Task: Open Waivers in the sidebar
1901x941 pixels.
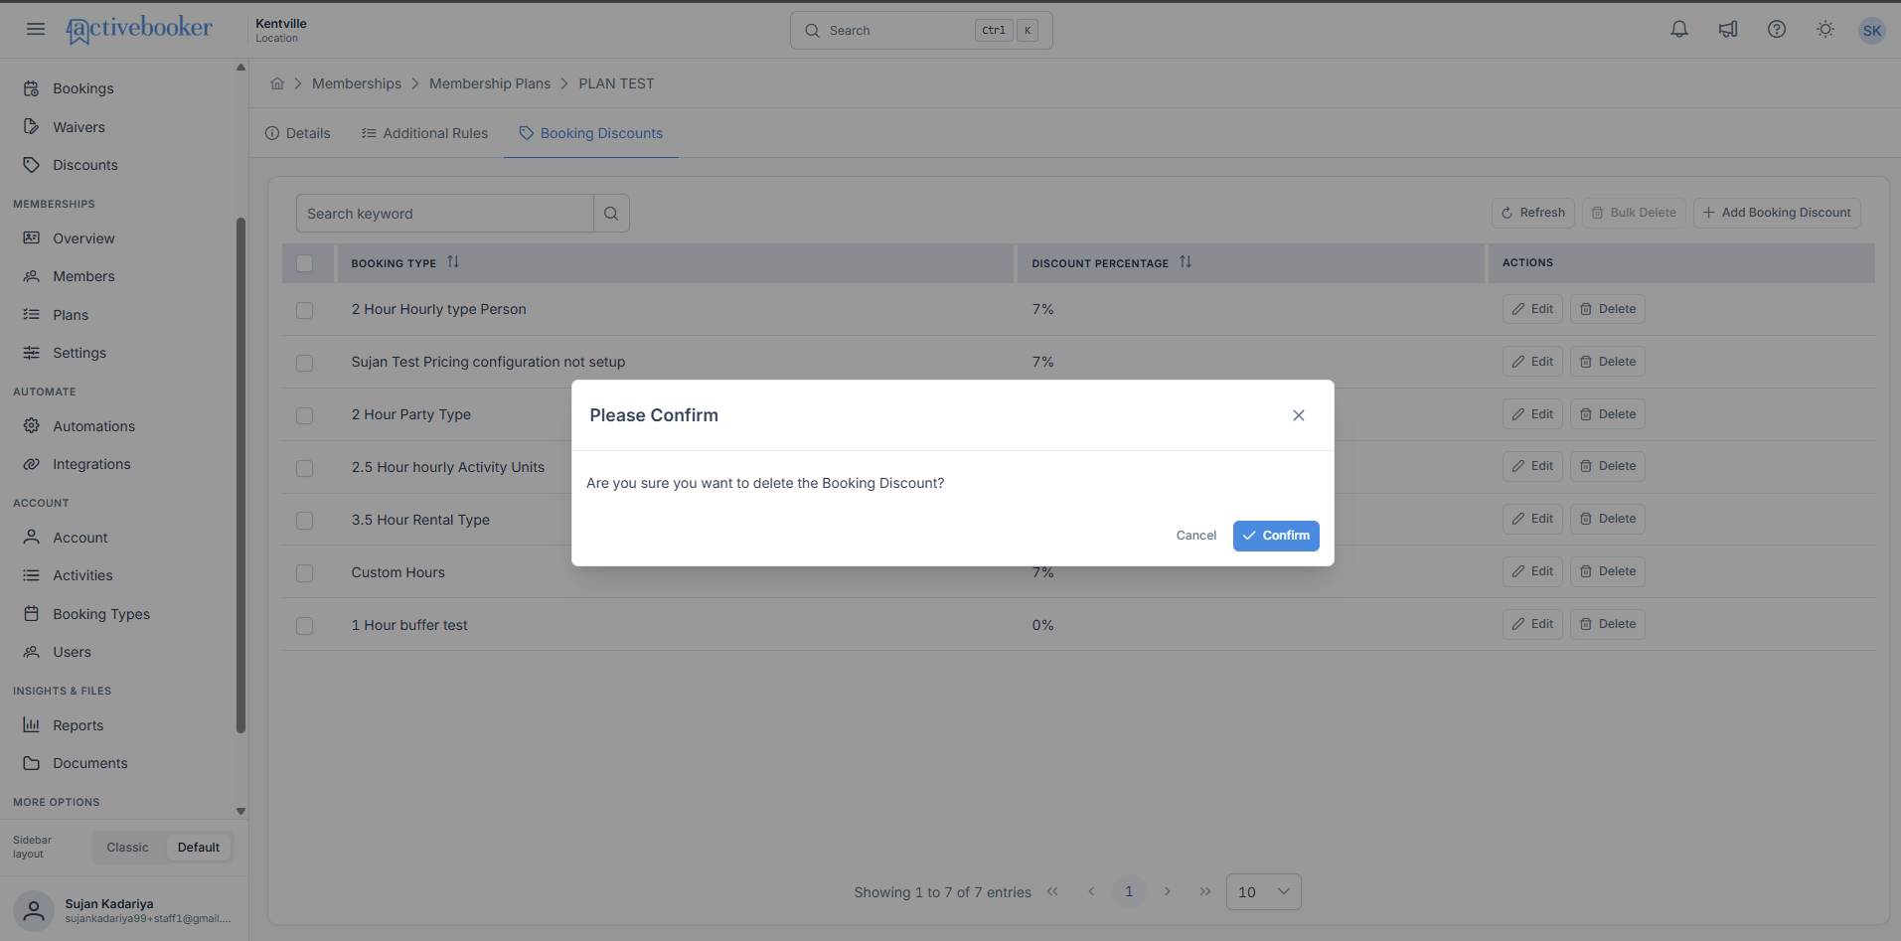Action: click(79, 127)
